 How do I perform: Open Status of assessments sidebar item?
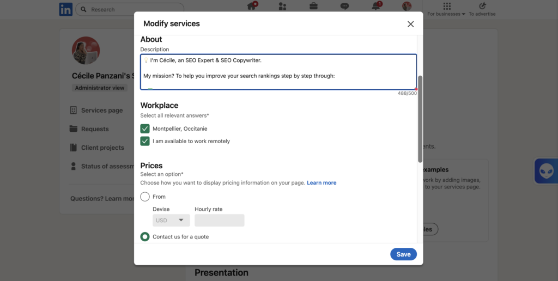tap(107, 166)
